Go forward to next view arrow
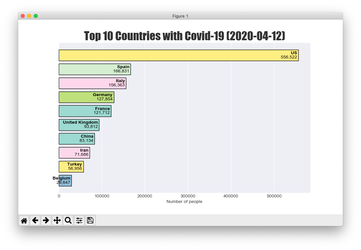 coord(46,220)
